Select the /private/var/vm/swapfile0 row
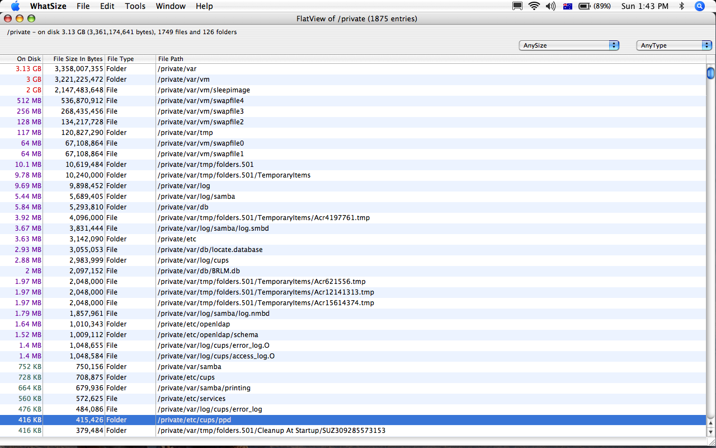716x448 pixels. 353,143
